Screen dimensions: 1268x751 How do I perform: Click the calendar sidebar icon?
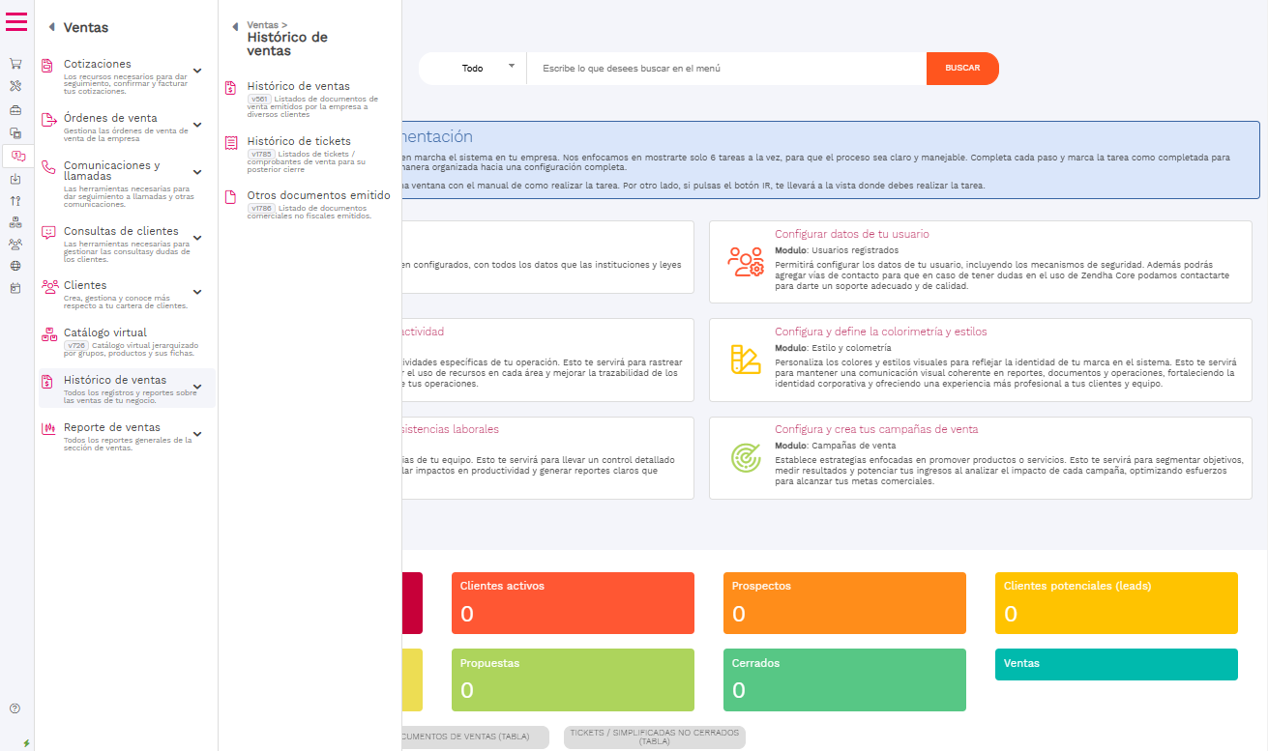tap(15, 288)
